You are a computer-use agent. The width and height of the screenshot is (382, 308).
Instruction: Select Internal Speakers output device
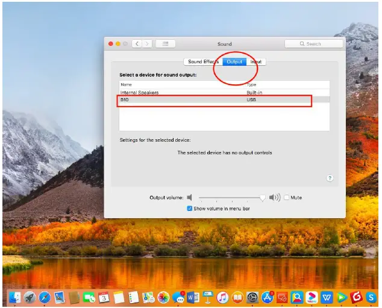point(224,93)
